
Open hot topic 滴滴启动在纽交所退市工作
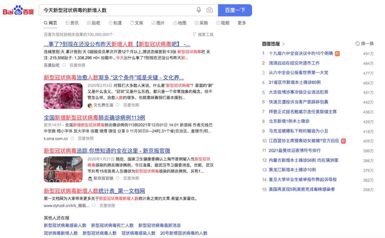pos(294,63)
